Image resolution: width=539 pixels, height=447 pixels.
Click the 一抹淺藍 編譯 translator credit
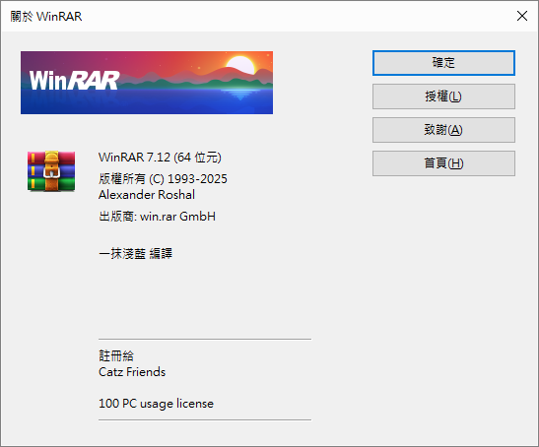(135, 254)
